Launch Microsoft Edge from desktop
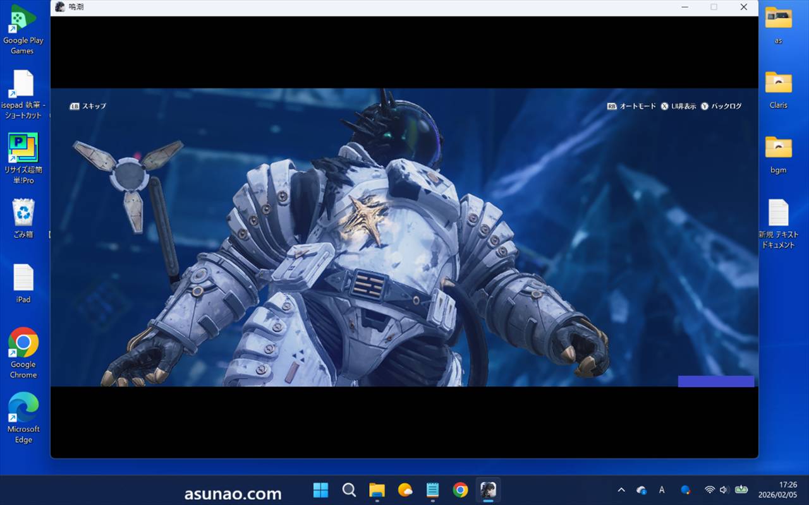The width and height of the screenshot is (809, 505). point(23,417)
